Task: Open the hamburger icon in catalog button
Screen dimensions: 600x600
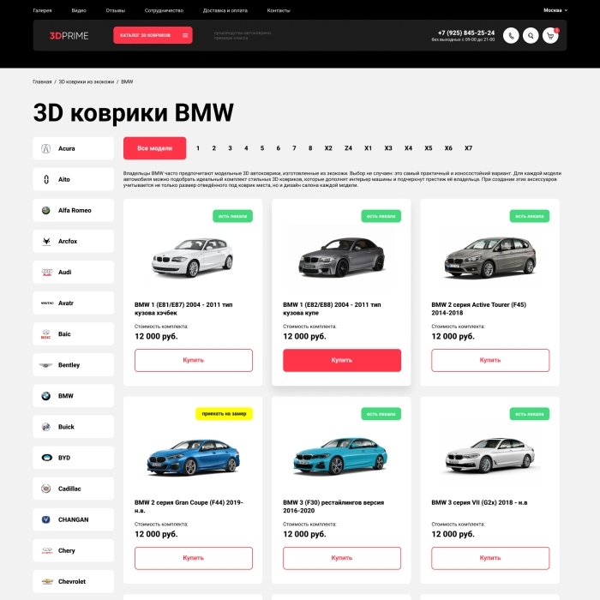Action: coord(185,35)
